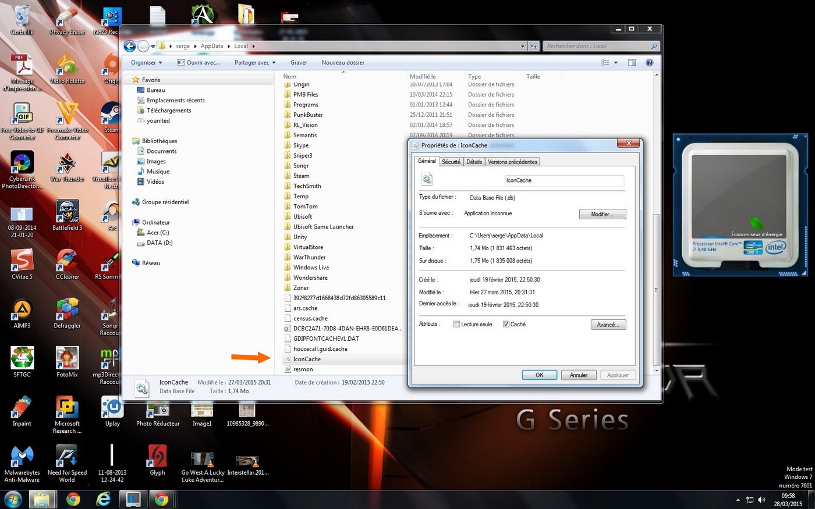Open Defraggler from the desktop
Viewport: 815px width, 509px height.
click(67, 313)
